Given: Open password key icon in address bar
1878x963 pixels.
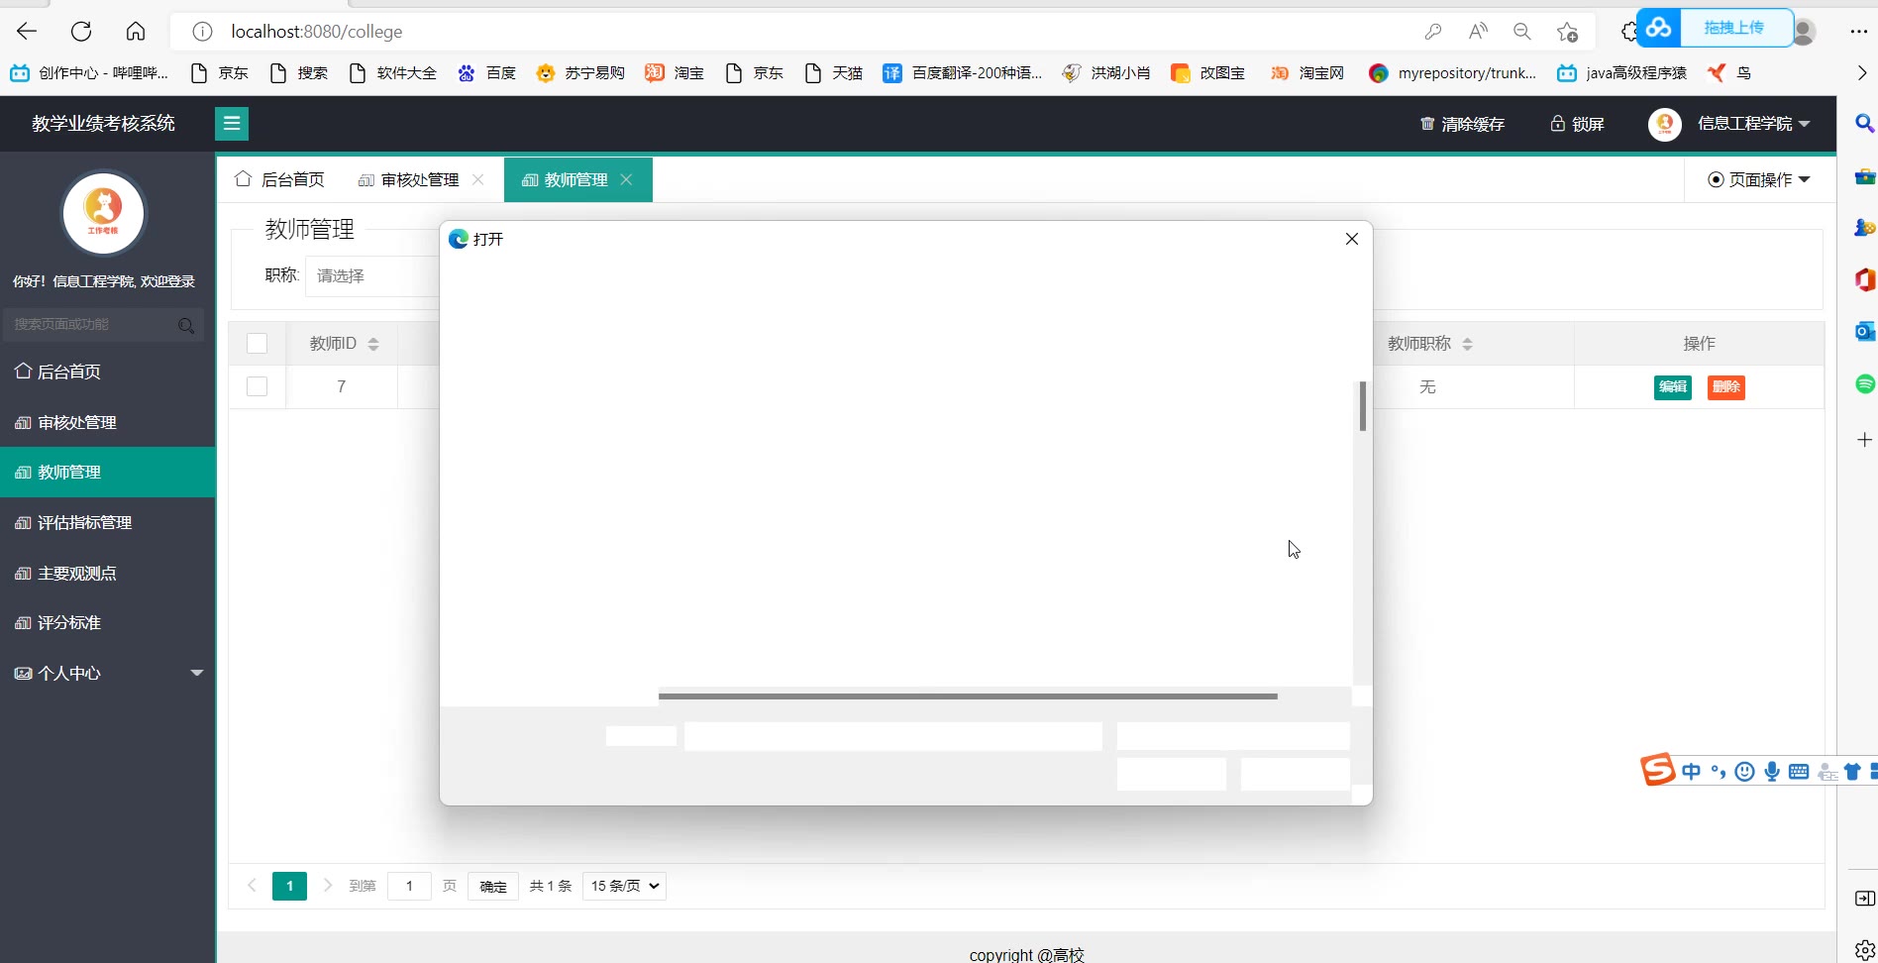Looking at the screenshot, I should pyautogui.click(x=1433, y=32).
